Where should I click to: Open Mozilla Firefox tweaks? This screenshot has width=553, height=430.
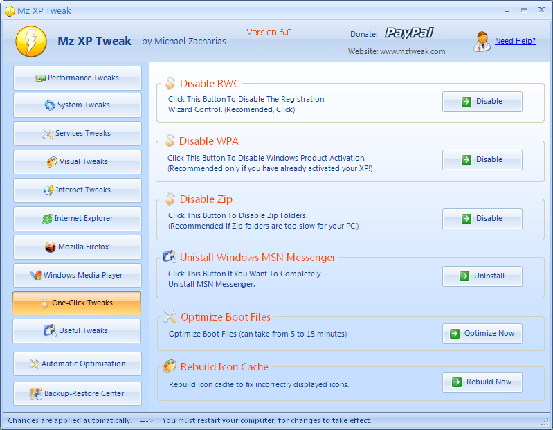pyautogui.click(x=78, y=247)
